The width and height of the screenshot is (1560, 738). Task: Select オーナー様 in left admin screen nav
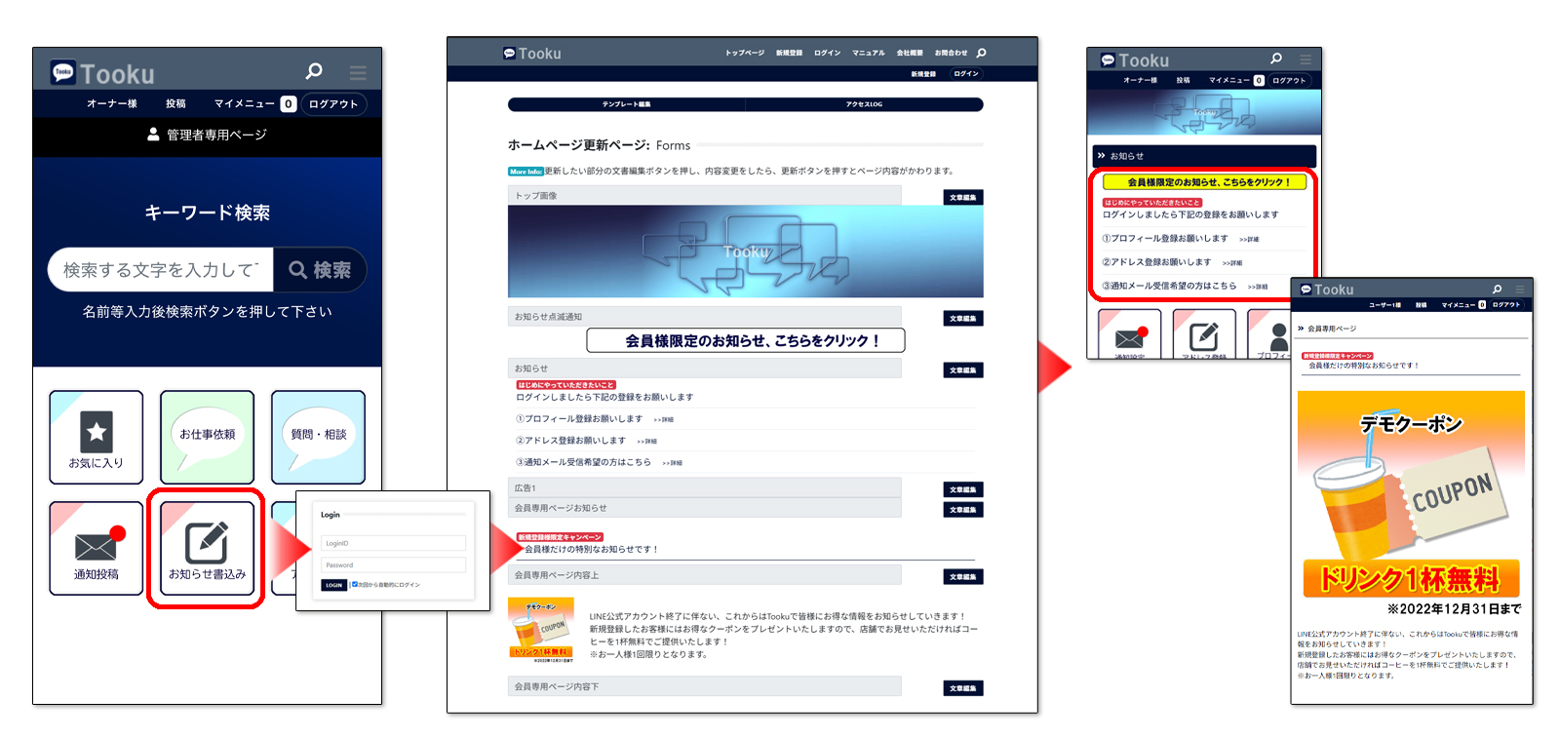(112, 103)
